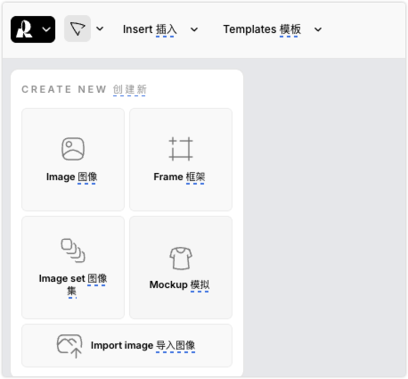Open the Templates menu
The image size is (408, 379).
[262, 29]
